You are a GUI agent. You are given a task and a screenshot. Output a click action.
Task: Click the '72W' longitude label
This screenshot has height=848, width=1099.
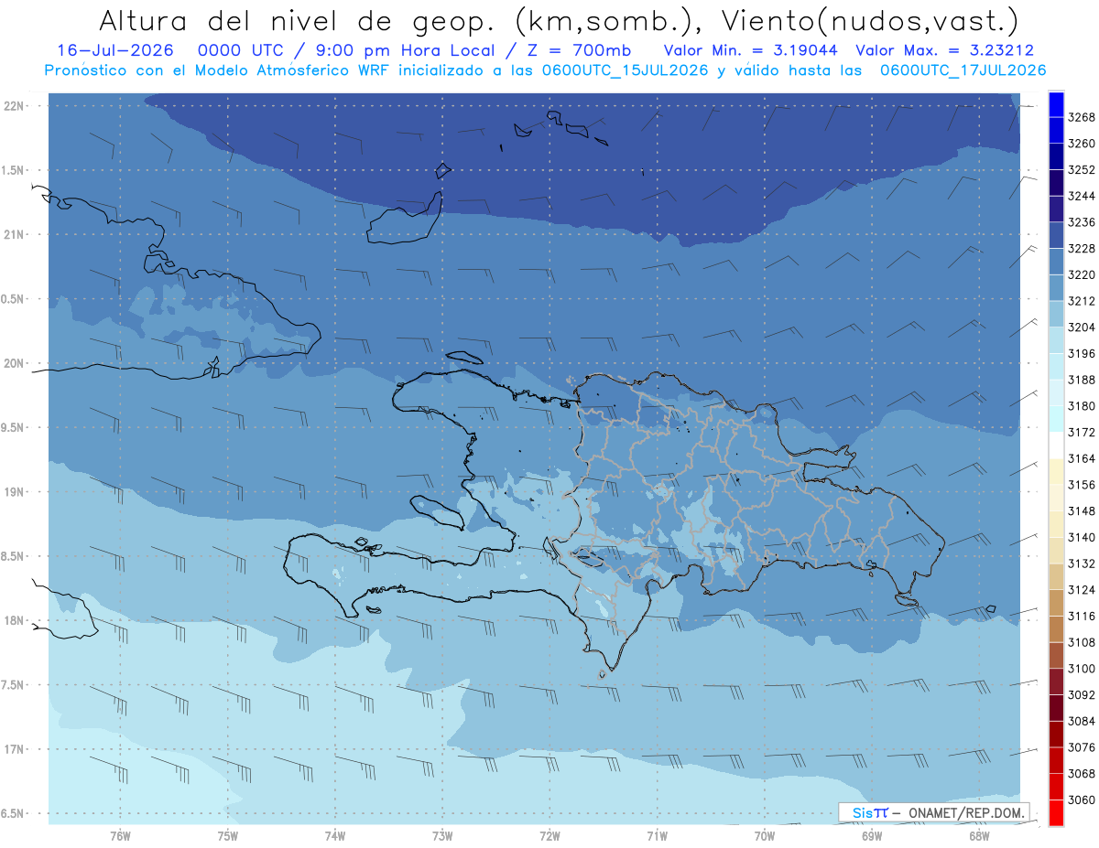coord(549,836)
